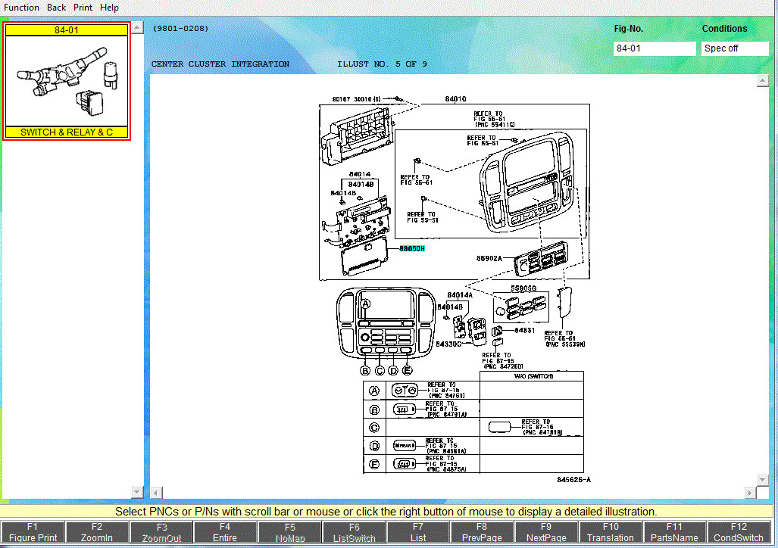The image size is (778, 548).
Task: Advance using the F9 NextPage button
Action: click(546, 532)
